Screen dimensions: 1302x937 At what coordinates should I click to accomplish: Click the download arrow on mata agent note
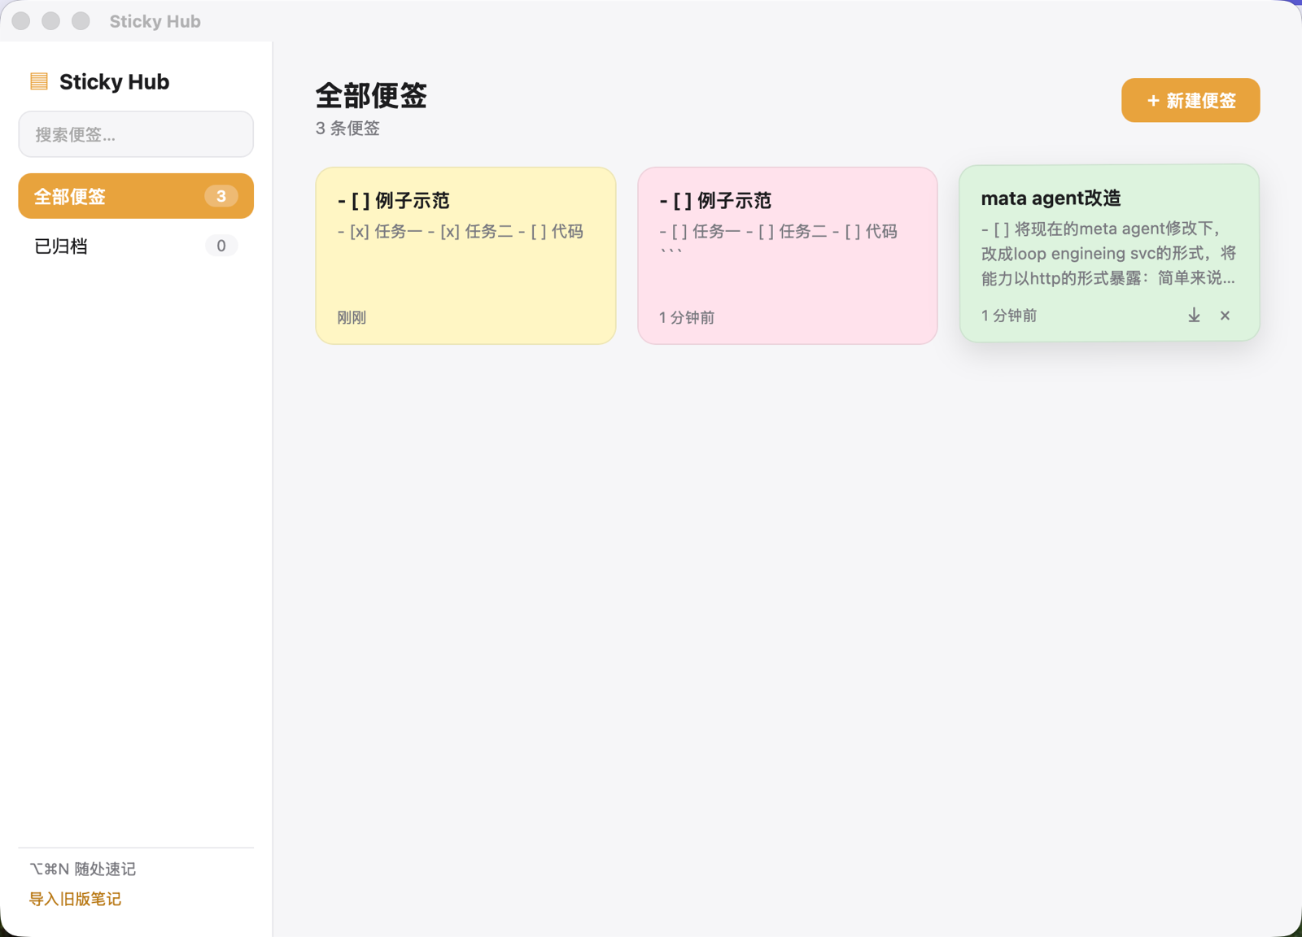1194,316
